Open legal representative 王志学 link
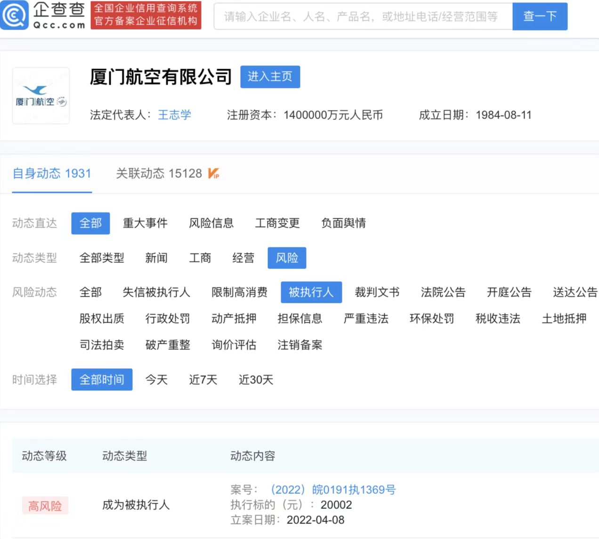 click(x=174, y=115)
